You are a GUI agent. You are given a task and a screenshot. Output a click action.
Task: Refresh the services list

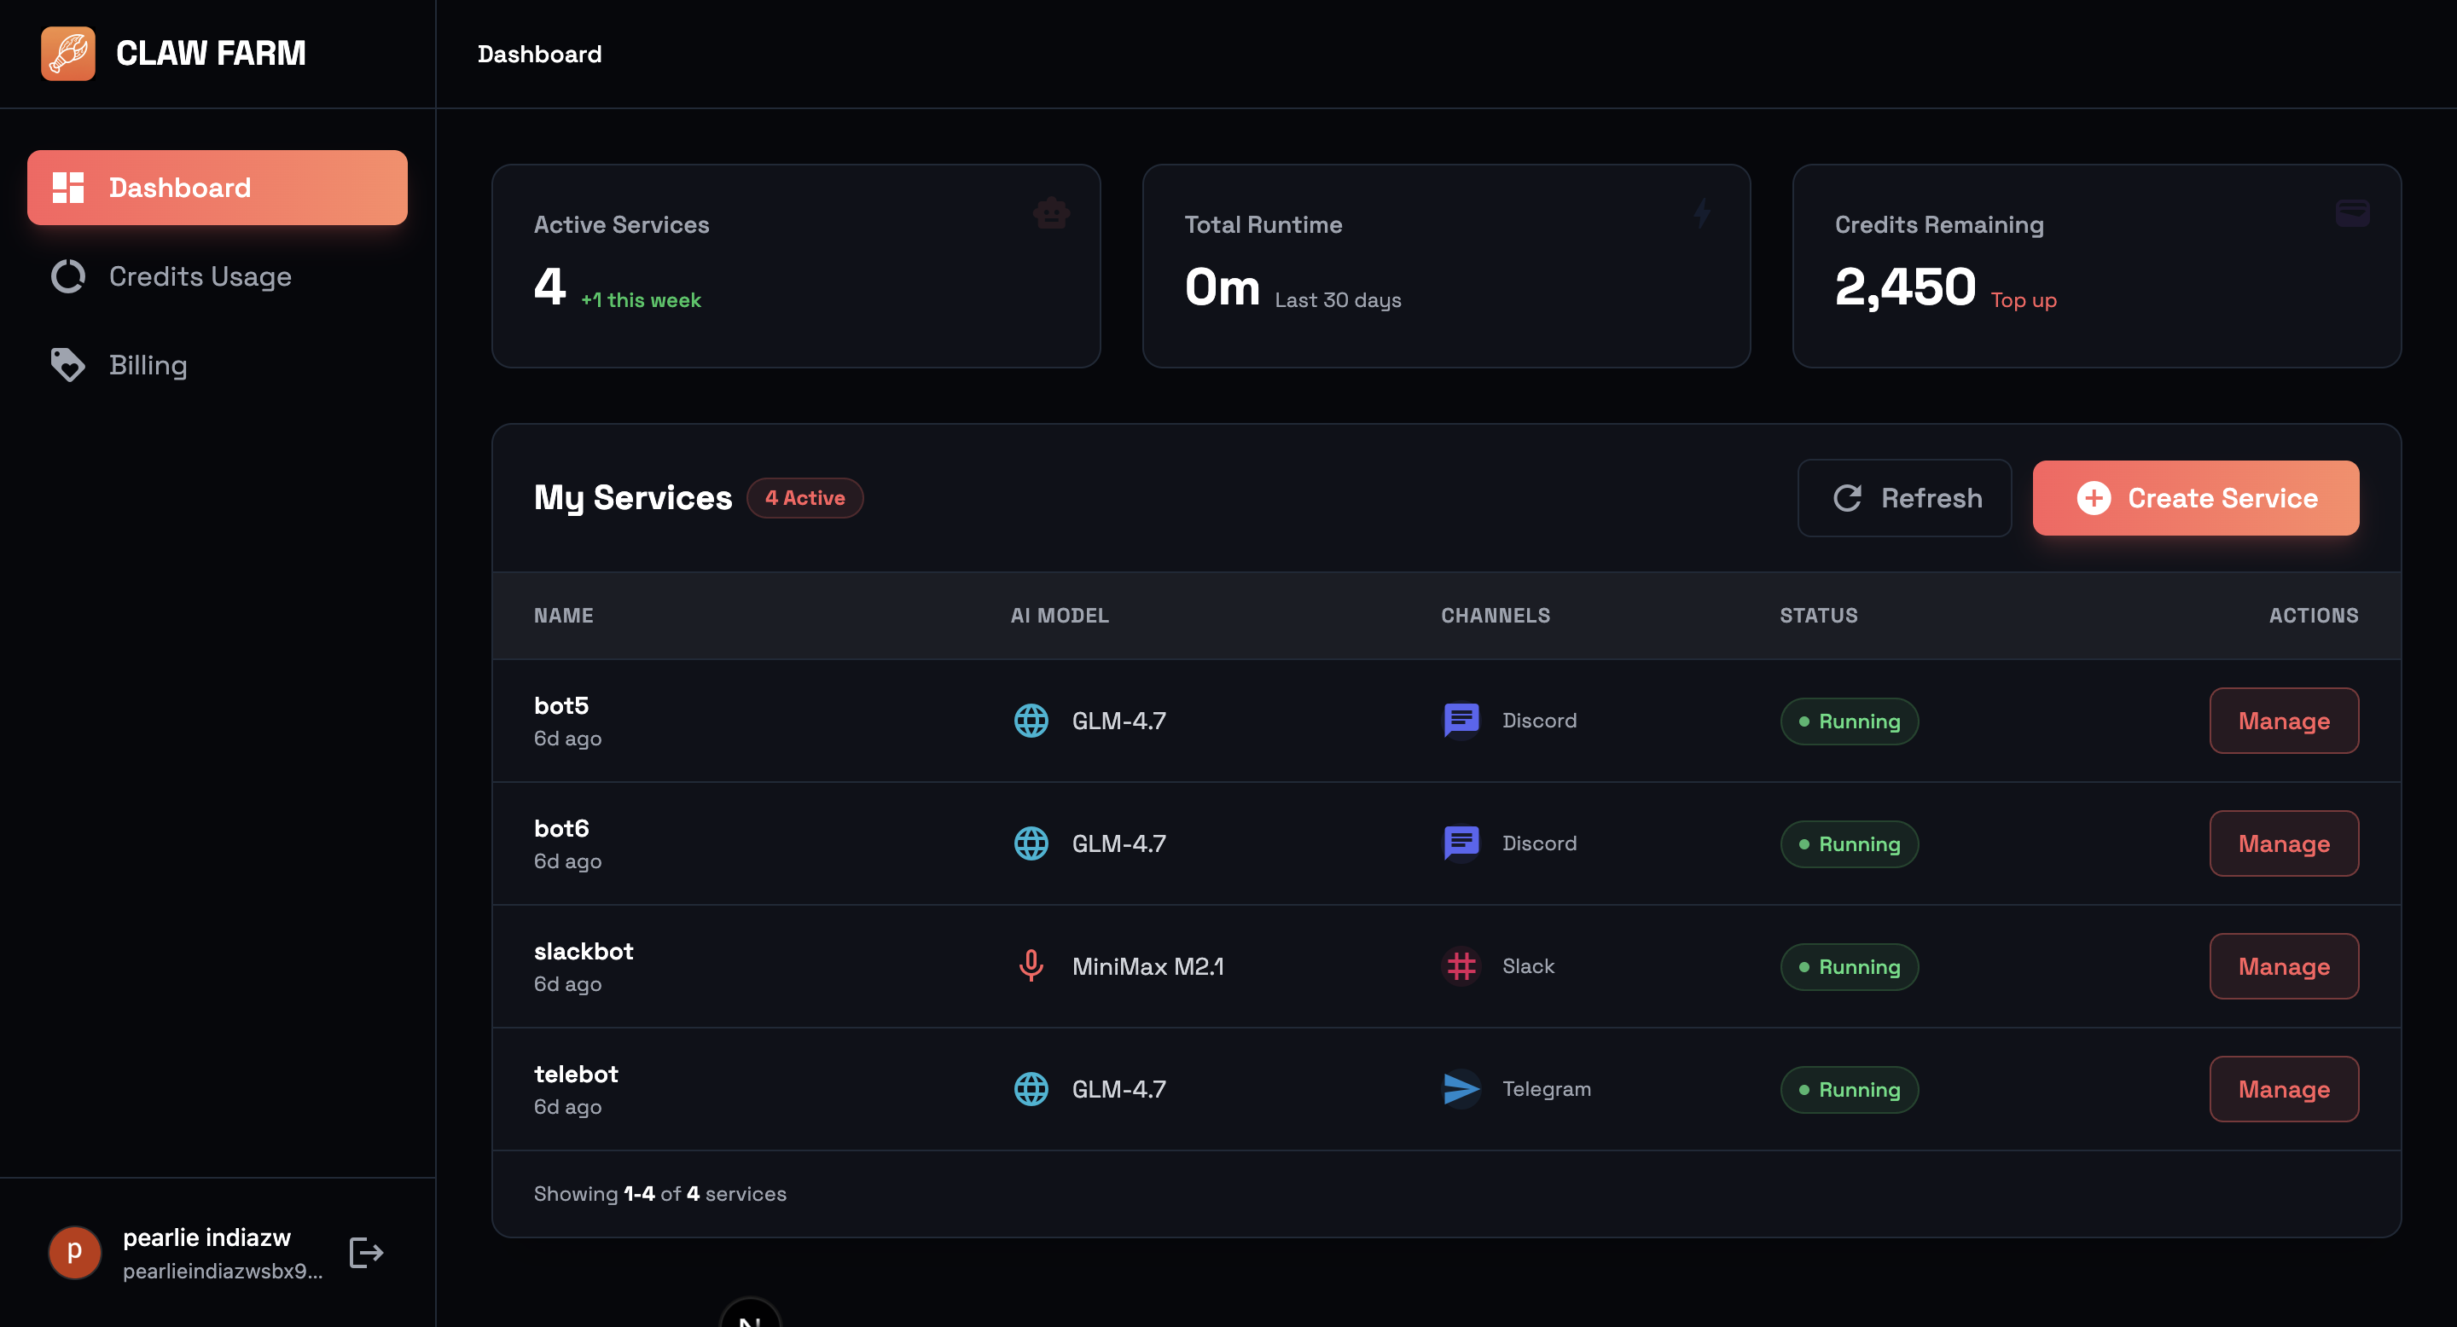point(1905,498)
